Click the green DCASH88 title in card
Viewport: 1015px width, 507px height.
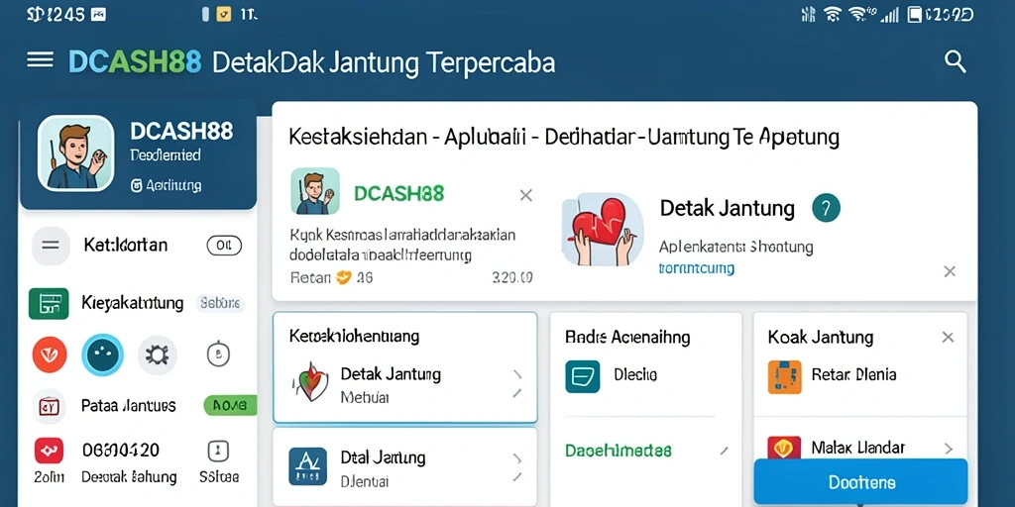tap(399, 193)
